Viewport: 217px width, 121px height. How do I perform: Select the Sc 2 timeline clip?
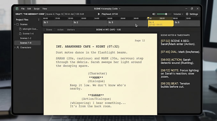point(90,23)
